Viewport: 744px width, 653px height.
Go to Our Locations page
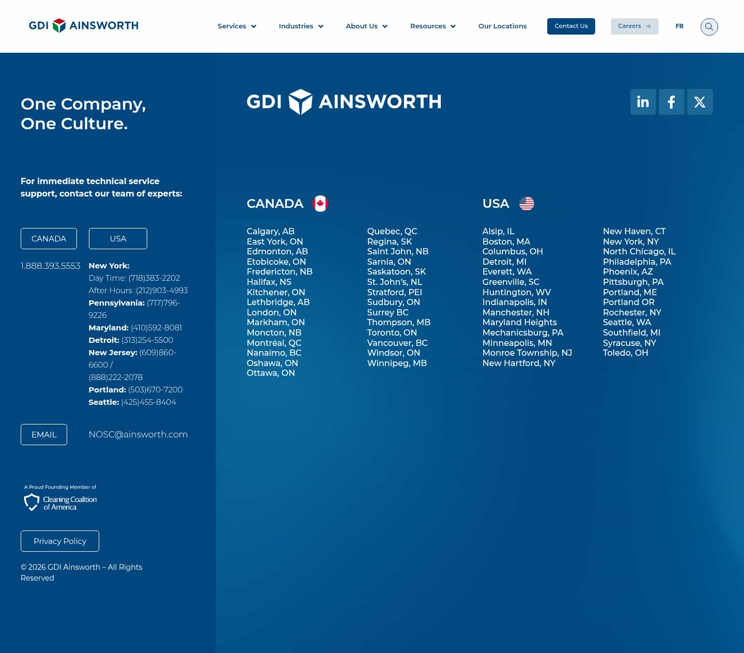click(502, 26)
